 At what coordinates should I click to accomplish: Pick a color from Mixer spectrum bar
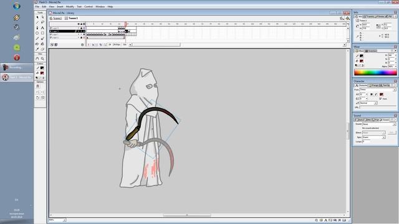[x=375, y=72]
